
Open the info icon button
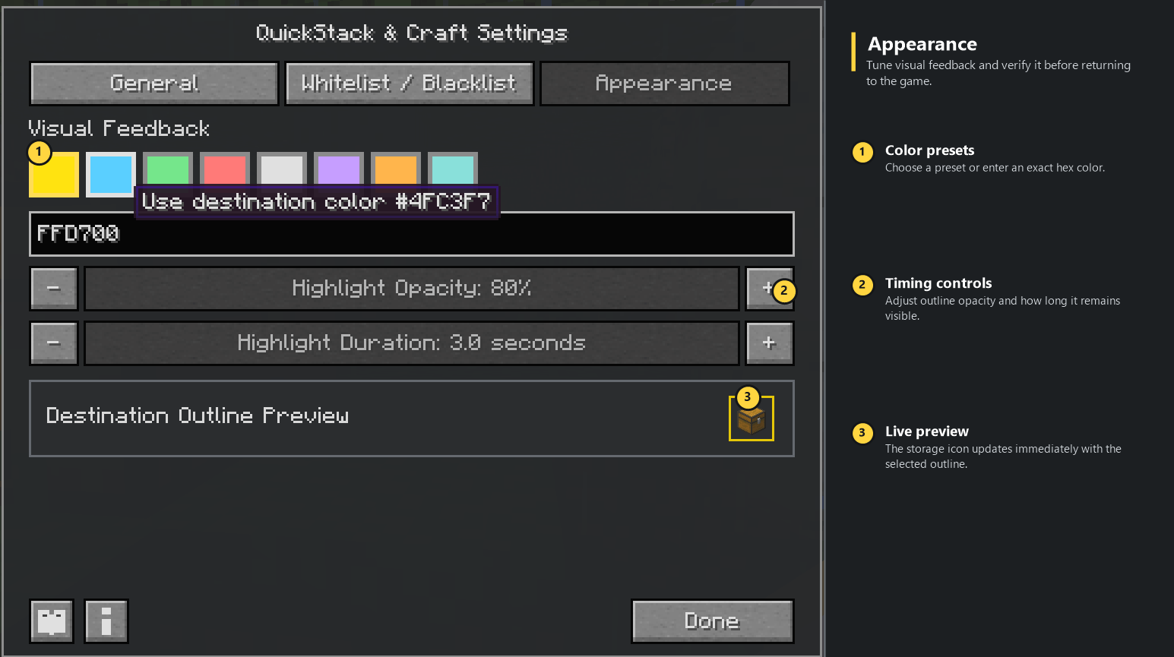point(106,621)
